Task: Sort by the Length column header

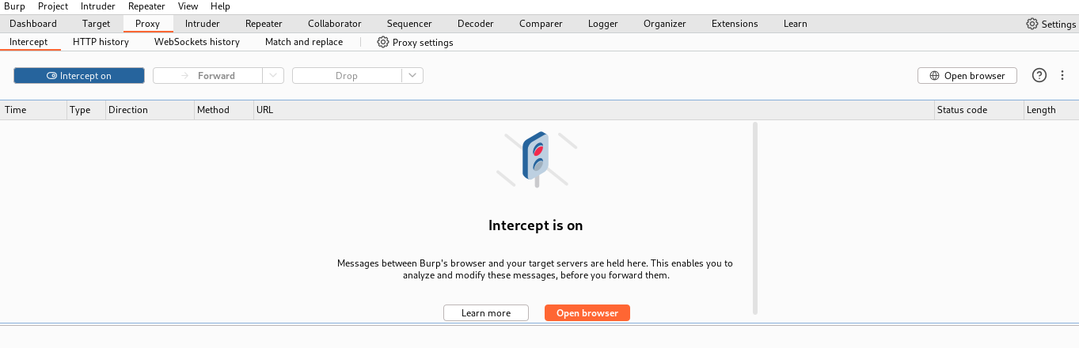Action: click(1051, 110)
